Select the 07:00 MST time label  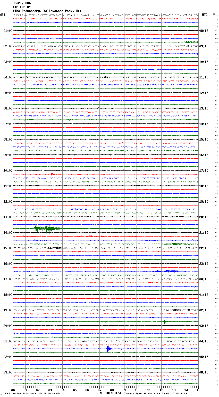(8, 124)
